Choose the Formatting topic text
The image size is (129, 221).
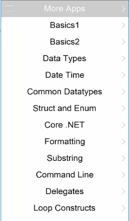coord(65,142)
